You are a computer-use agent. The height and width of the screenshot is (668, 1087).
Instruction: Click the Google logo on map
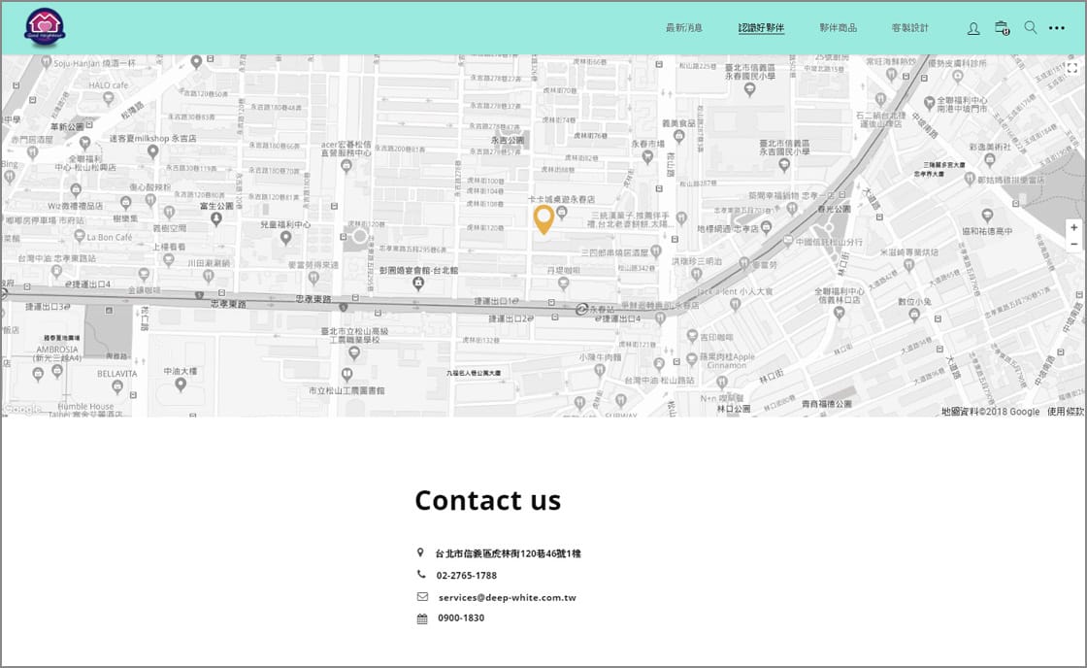(22, 410)
